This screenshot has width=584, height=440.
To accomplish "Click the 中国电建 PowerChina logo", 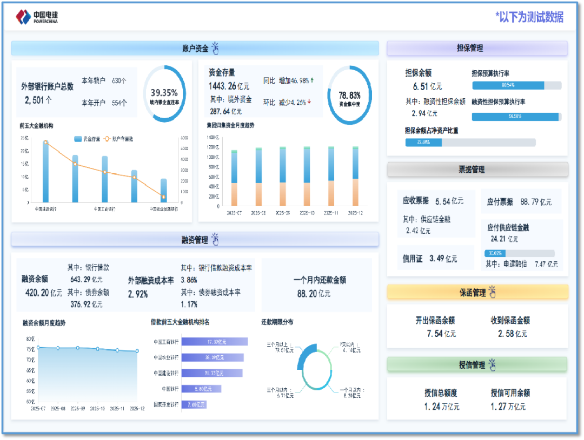I will click(37, 17).
